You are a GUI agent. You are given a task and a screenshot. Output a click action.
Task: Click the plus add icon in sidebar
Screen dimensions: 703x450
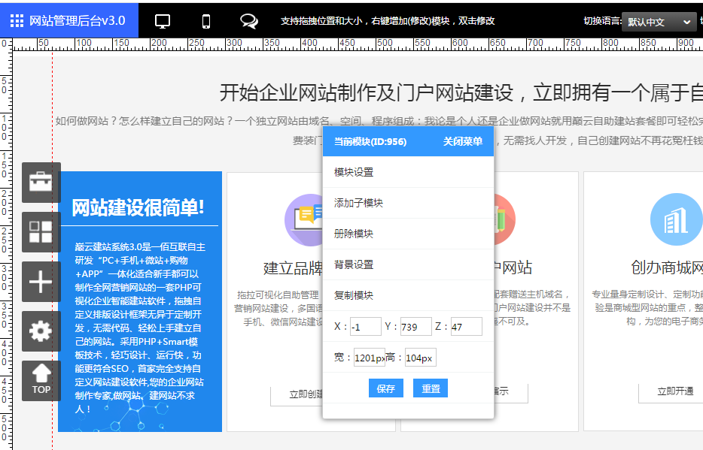[41, 282]
